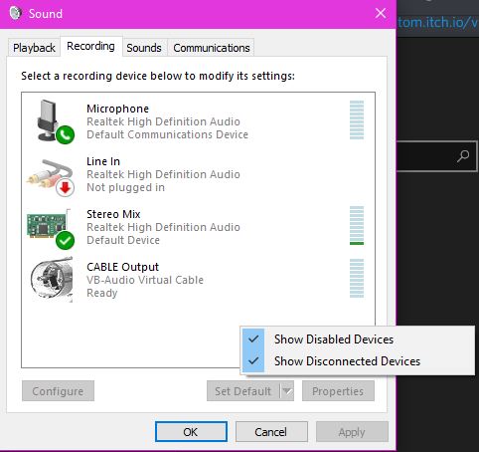Click the search magnifier icon on the right

(463, 156)
